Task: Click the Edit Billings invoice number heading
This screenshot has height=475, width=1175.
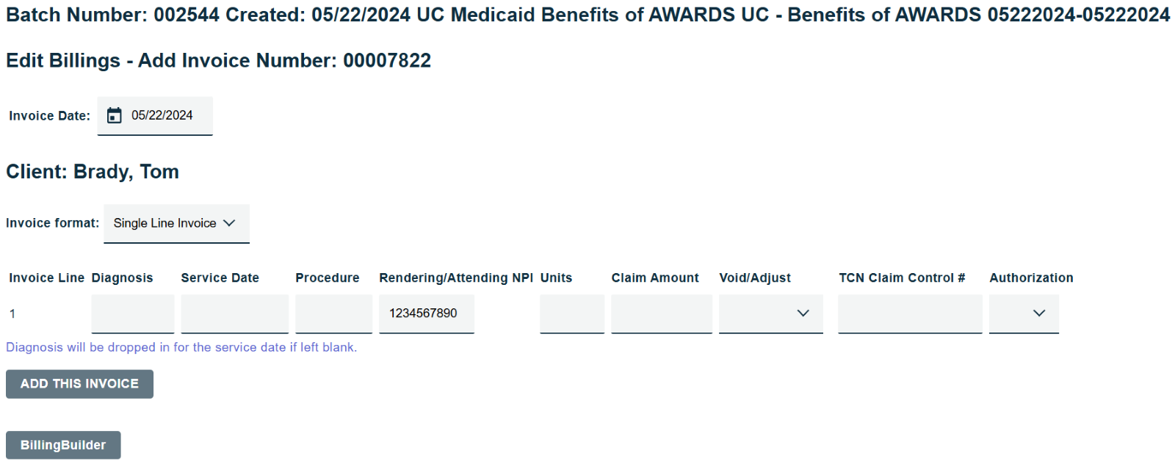Action: [218, 60]
